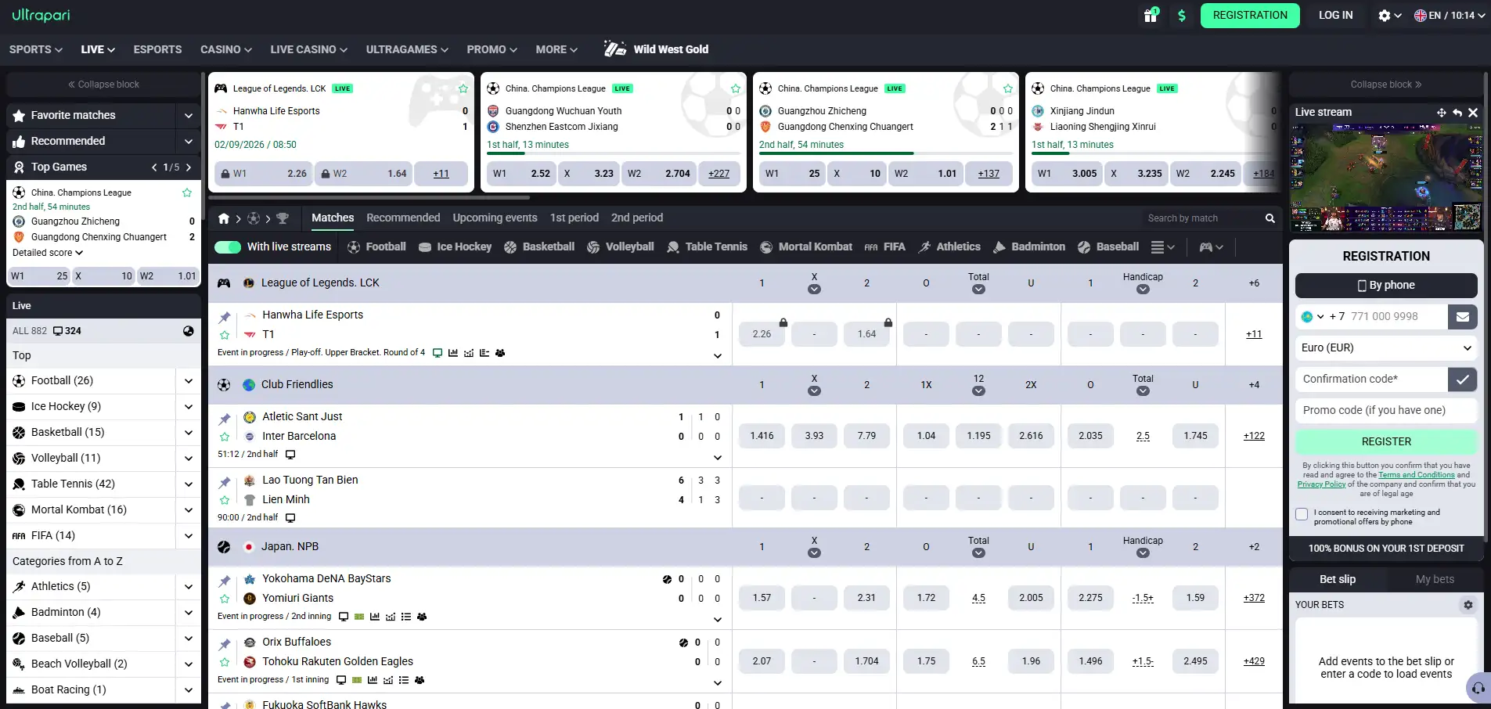Open the Terms and Conditions link

(x=1417, y=475)
